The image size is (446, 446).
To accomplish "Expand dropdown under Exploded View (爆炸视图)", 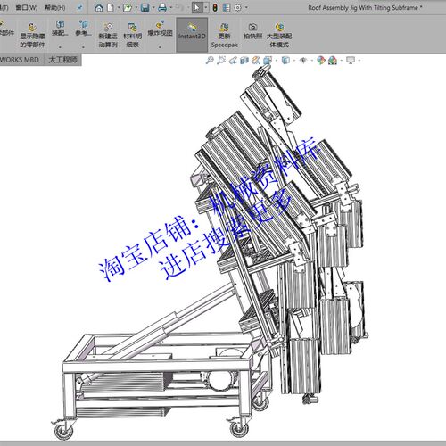I will click(160, 47).
